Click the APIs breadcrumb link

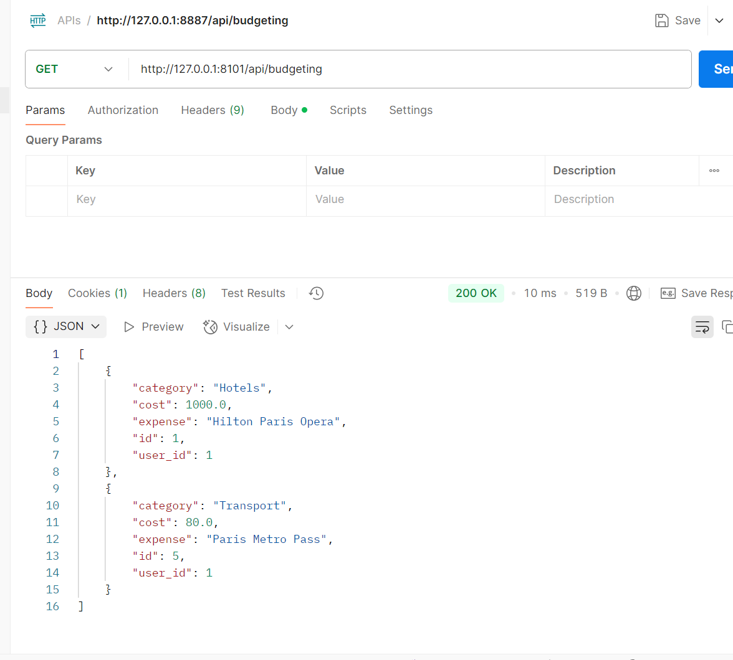pyautogui.click(x=69, y=21)
